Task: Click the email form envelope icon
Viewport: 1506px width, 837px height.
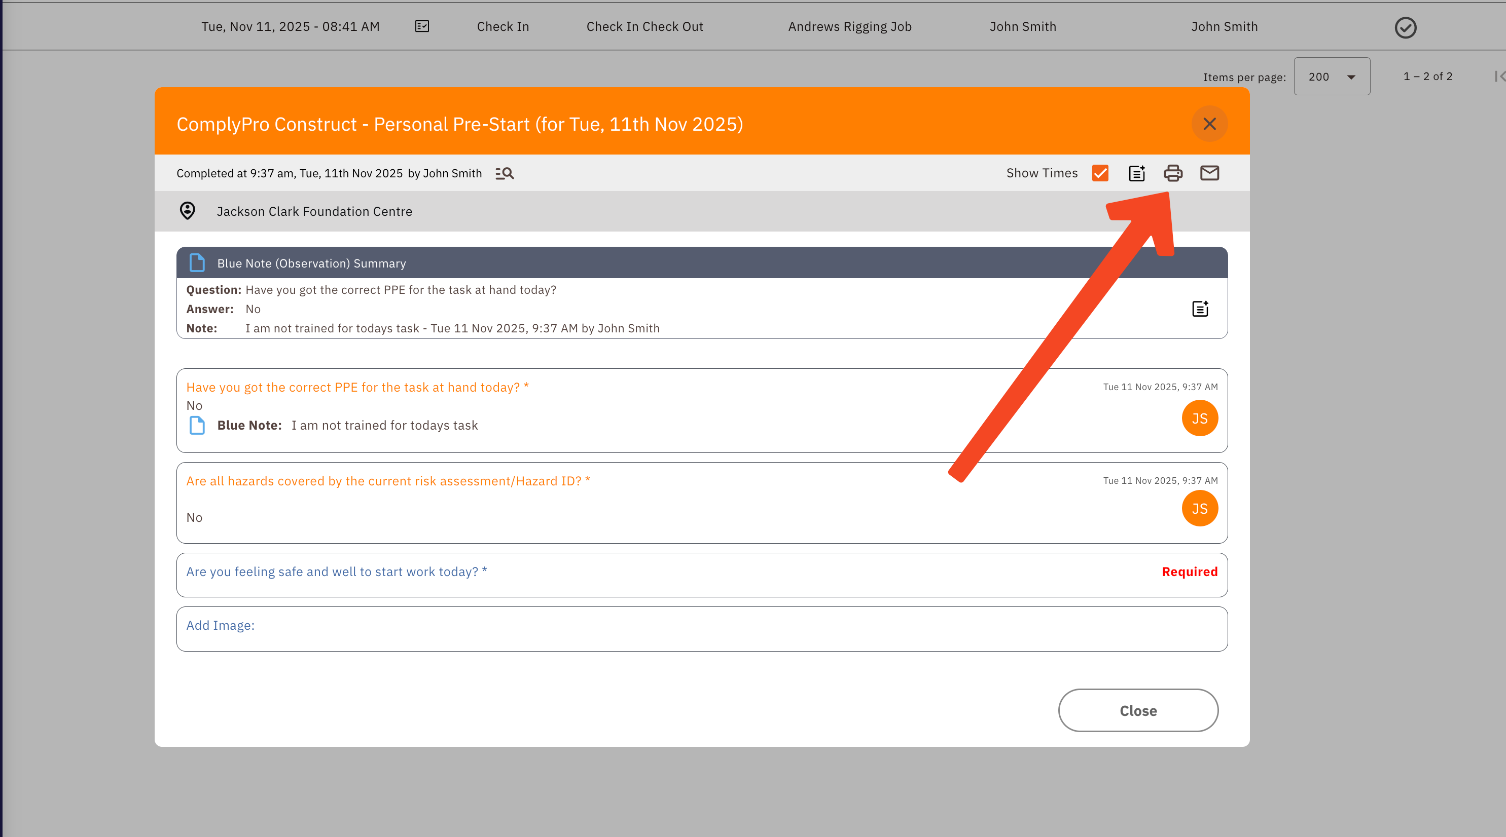Action: coord(1209,173)
